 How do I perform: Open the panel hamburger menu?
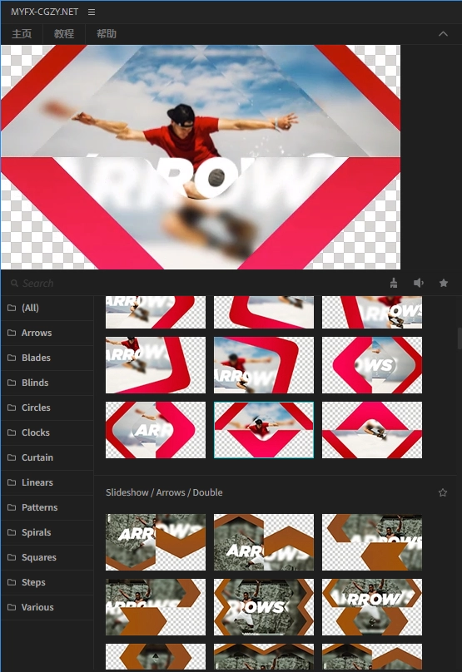pos(92,12)
